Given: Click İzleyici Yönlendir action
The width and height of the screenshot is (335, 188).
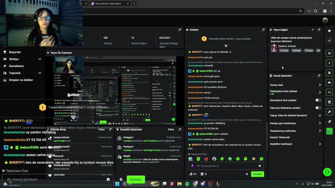Looking at the screenshot, I should click(280, 137).
